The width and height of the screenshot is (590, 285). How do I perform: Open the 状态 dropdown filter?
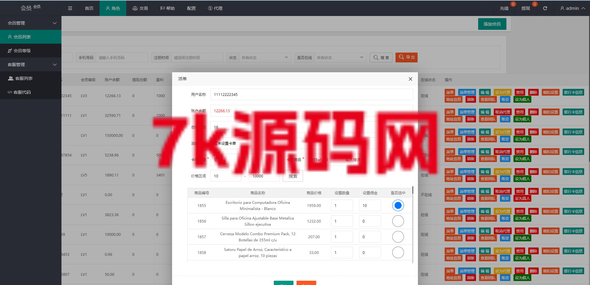tap(265, 57)
